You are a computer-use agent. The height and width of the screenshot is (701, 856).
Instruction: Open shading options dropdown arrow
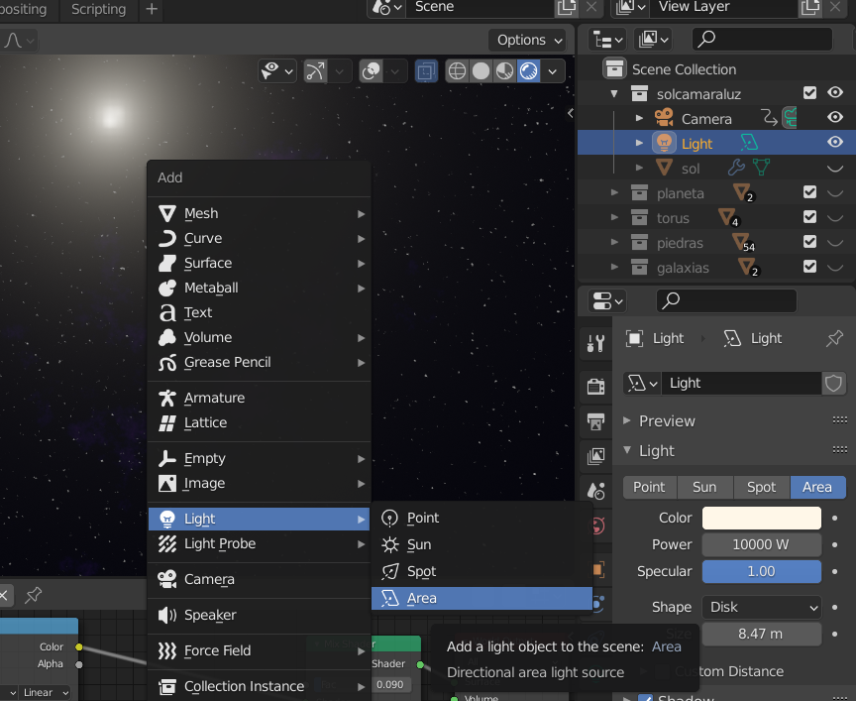click(553, 71)
